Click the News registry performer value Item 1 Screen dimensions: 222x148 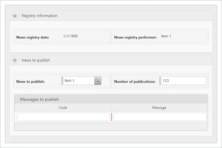tap(166, 36)
